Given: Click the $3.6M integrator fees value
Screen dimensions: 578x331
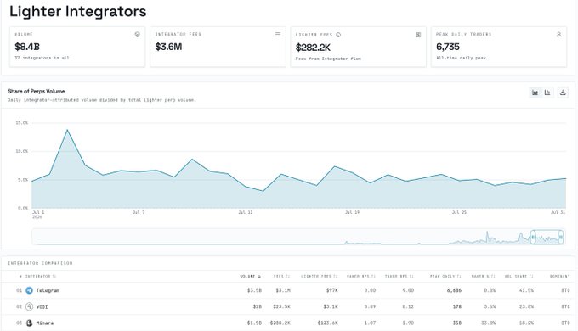Looking at the screenshot, I should tap(168, 47).
